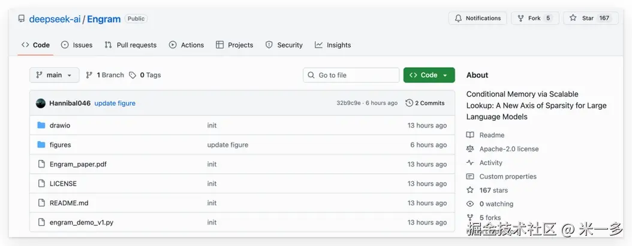Open the Actions tab
Image resolution: width=632 pixels, height=246 pixels.
(x=186, y=45)
